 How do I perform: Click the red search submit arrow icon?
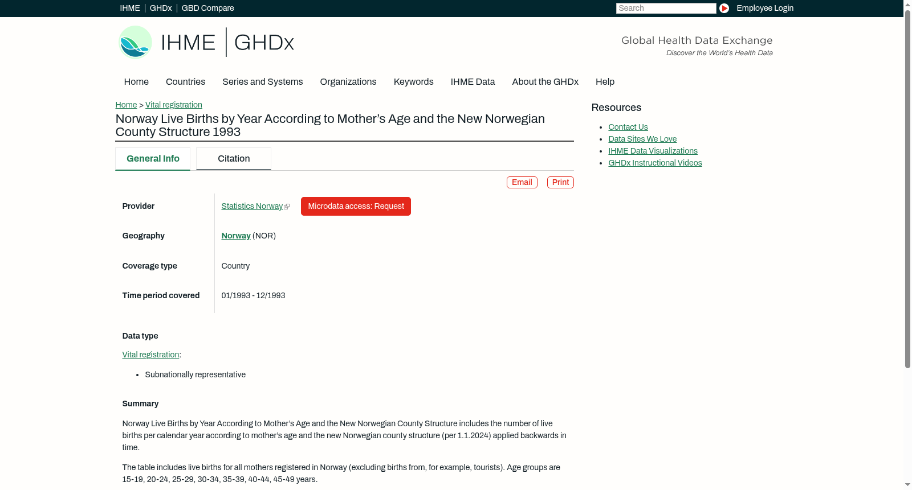point(724,8)
